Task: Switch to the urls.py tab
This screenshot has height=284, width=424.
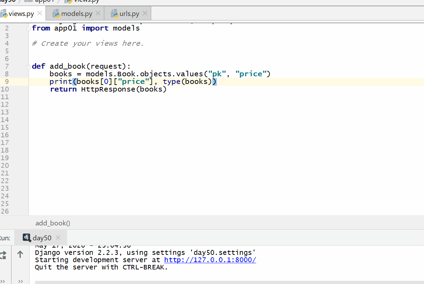Action: pos(129,13)
